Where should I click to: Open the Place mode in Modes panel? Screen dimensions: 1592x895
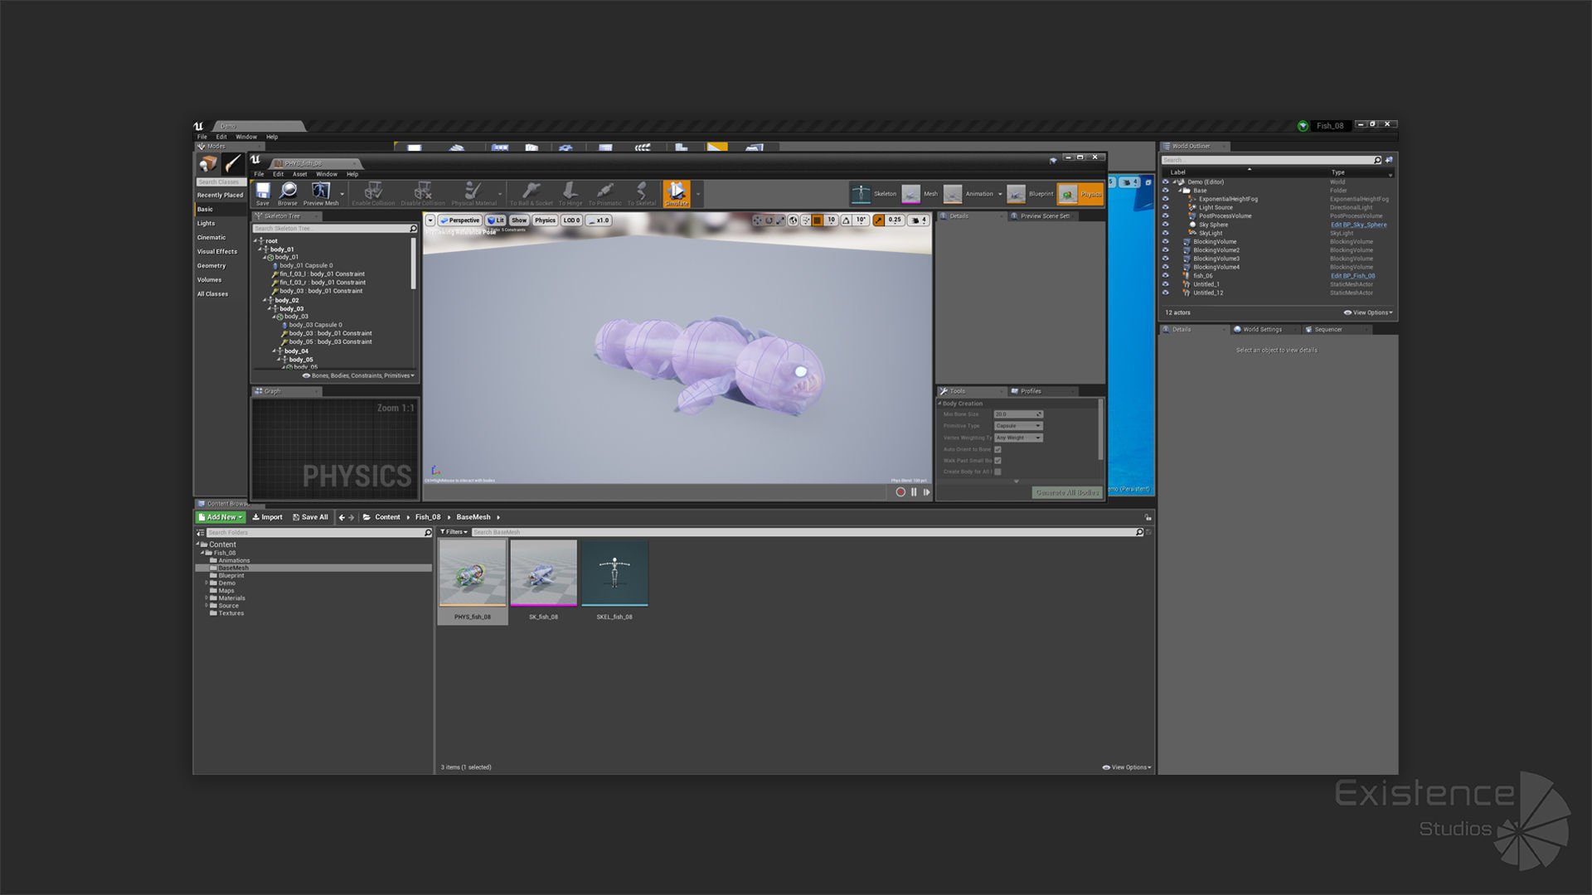[x=208, y=164]
